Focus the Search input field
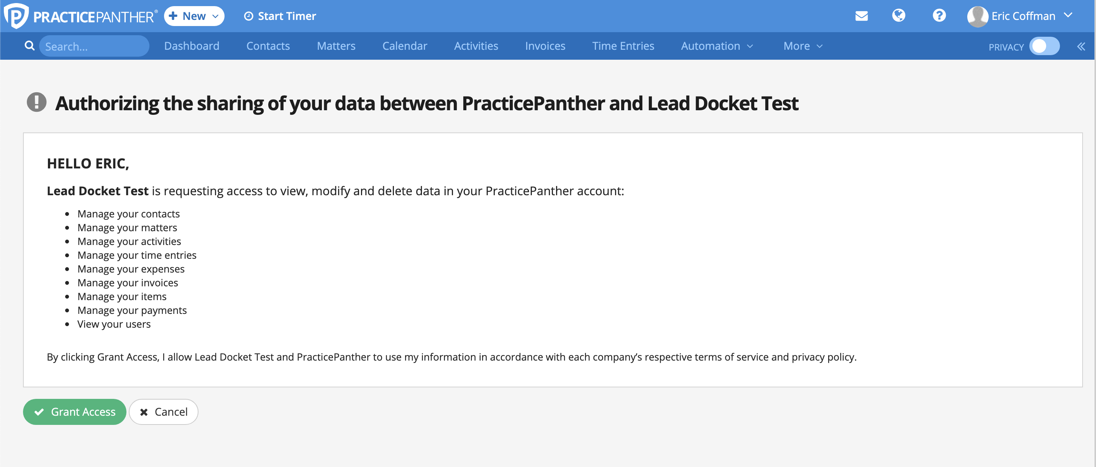The width and height of the screenshot is (1096, 467). 94,46
